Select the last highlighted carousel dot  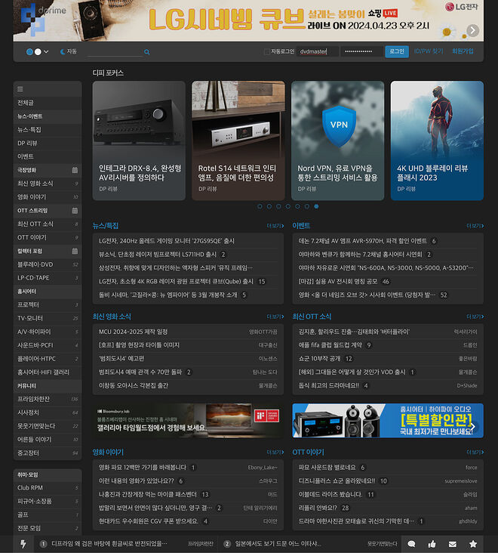click(316, 206)
